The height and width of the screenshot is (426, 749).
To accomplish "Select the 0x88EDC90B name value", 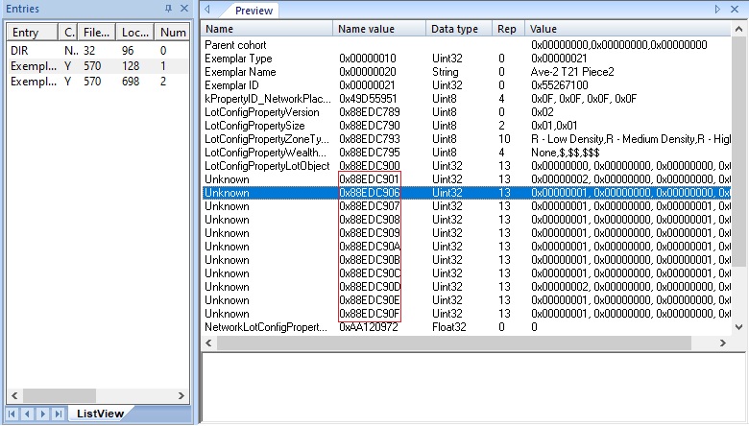I will coord(370,260).
